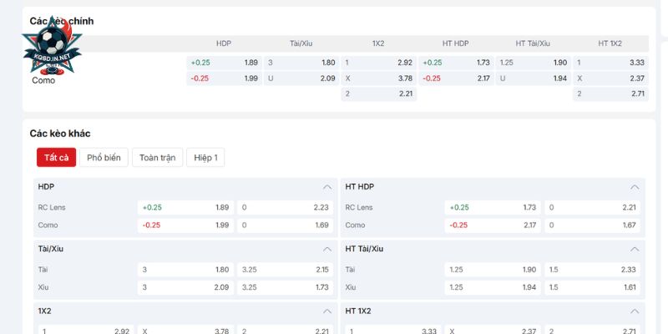Show the Hiệp 1 tab
Image resolution: width=668 pixels, height=334 pixels.
point(205,158)
